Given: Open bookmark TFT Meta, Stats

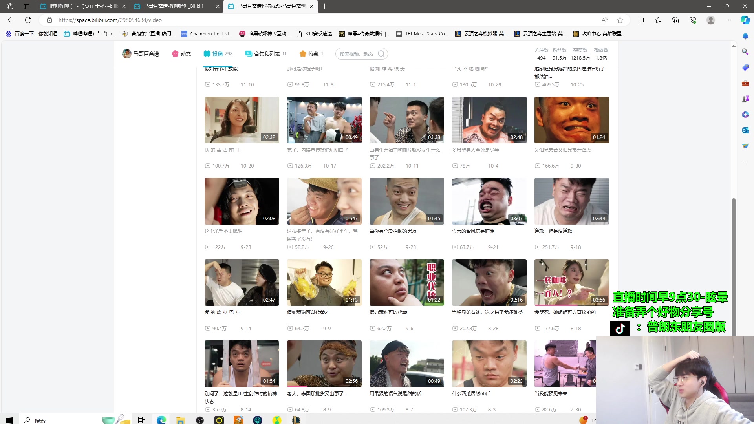Looking at the screenshot, I should (x=422, y=34).
